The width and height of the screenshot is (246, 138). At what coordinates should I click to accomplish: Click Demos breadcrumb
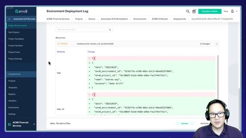click(x=92, y=19)
